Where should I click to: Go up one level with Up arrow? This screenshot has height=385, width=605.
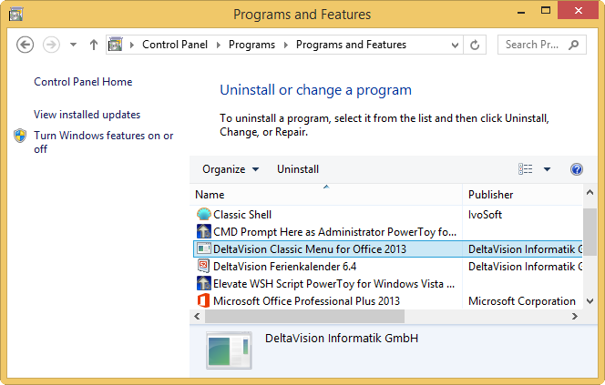point(93,45)
